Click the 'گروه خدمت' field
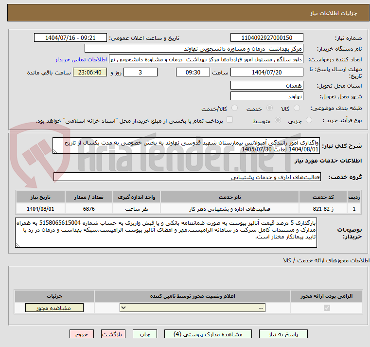The height and width of the screenshot is (347, 370). (187, 177)
